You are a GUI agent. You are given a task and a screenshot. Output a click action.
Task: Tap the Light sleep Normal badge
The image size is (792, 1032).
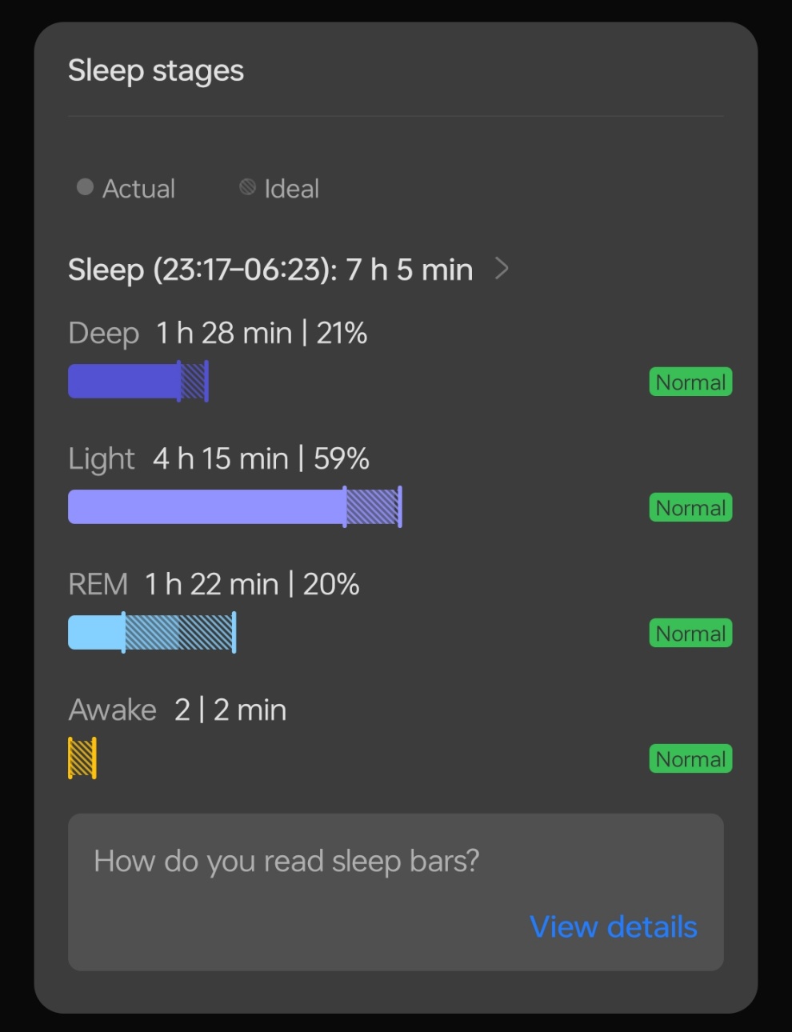[x=690, y=508]
